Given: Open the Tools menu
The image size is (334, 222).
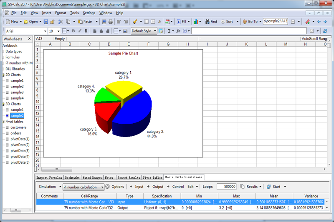Looking at the screenshot, I should click(x=74, y=13).
